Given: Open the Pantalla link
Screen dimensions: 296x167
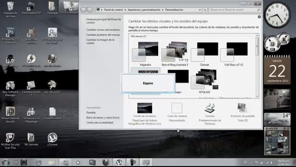Looking at the screenshot, I should point(91,112).
